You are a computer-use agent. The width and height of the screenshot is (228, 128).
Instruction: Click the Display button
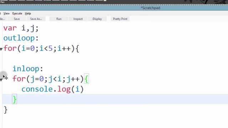click(97, 19)
